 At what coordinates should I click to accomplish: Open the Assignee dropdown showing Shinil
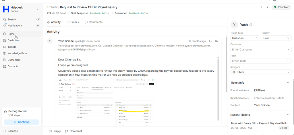[x=261, y=72]
